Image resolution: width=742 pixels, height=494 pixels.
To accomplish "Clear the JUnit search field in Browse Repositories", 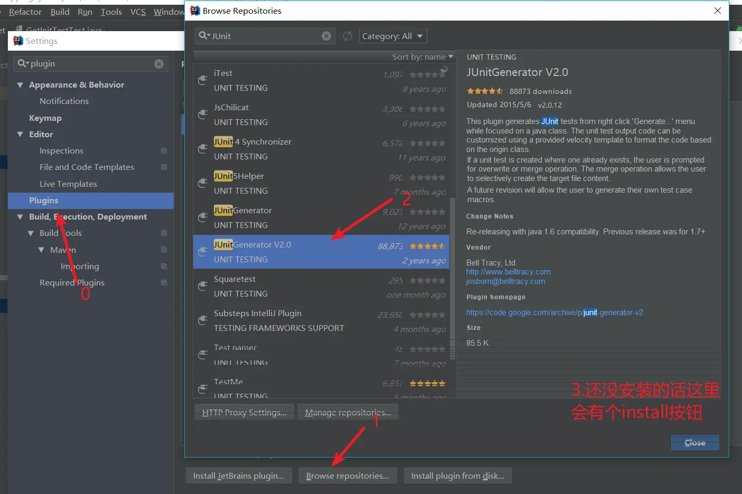I will [326, 36].
